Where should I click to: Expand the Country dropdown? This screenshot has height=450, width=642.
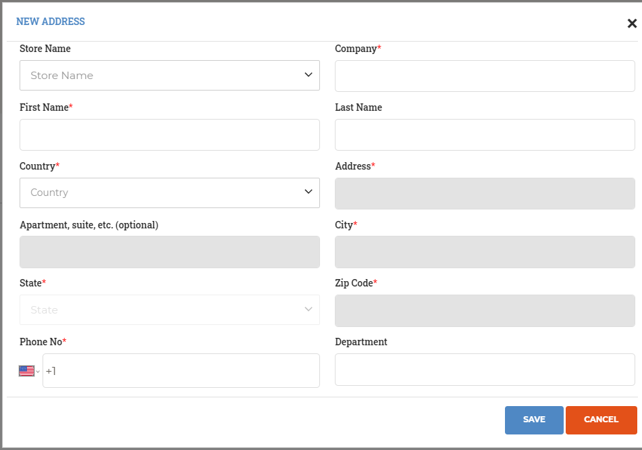tap(169, 193)
